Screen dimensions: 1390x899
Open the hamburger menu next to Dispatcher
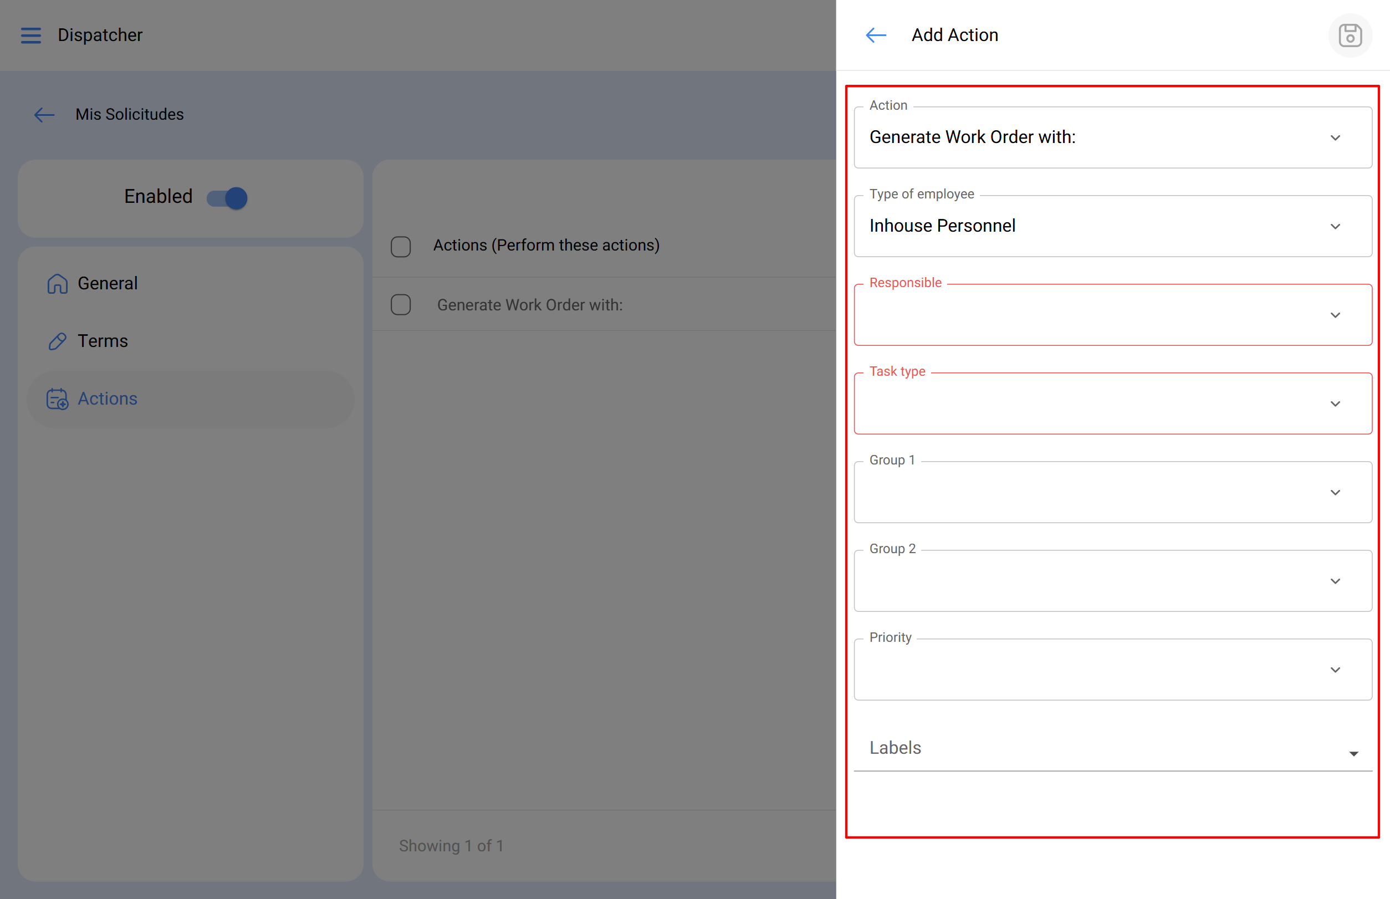pos(31,35)
